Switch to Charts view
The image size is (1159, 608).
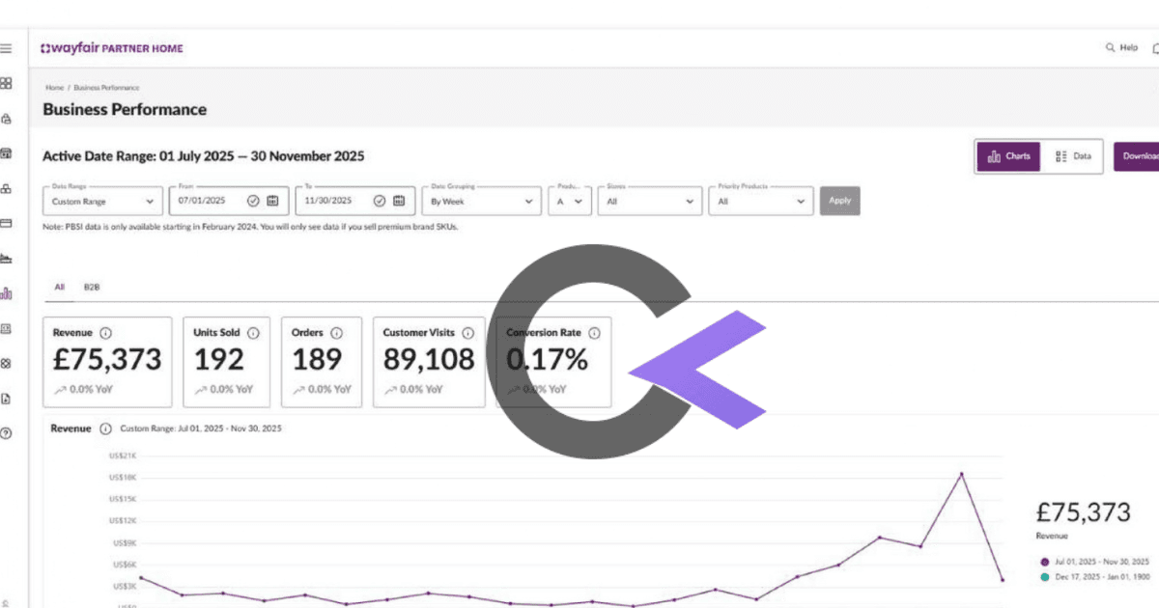1008,156
